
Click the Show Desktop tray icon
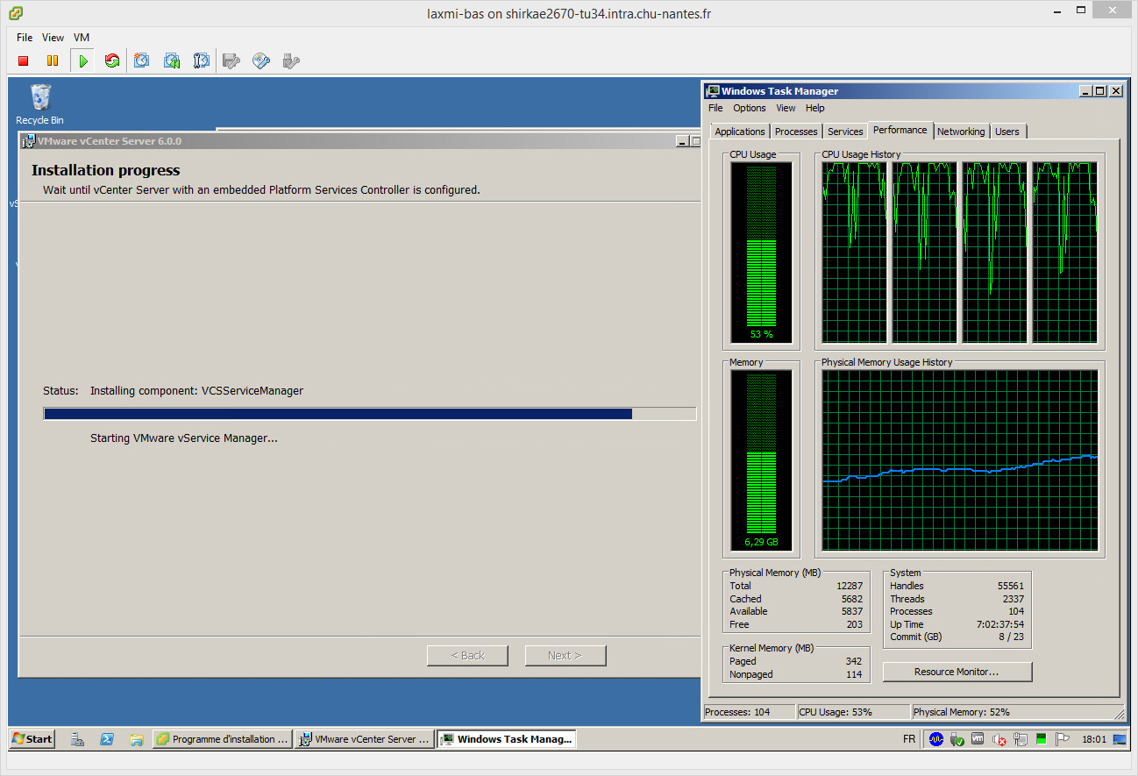[1120, 739]
